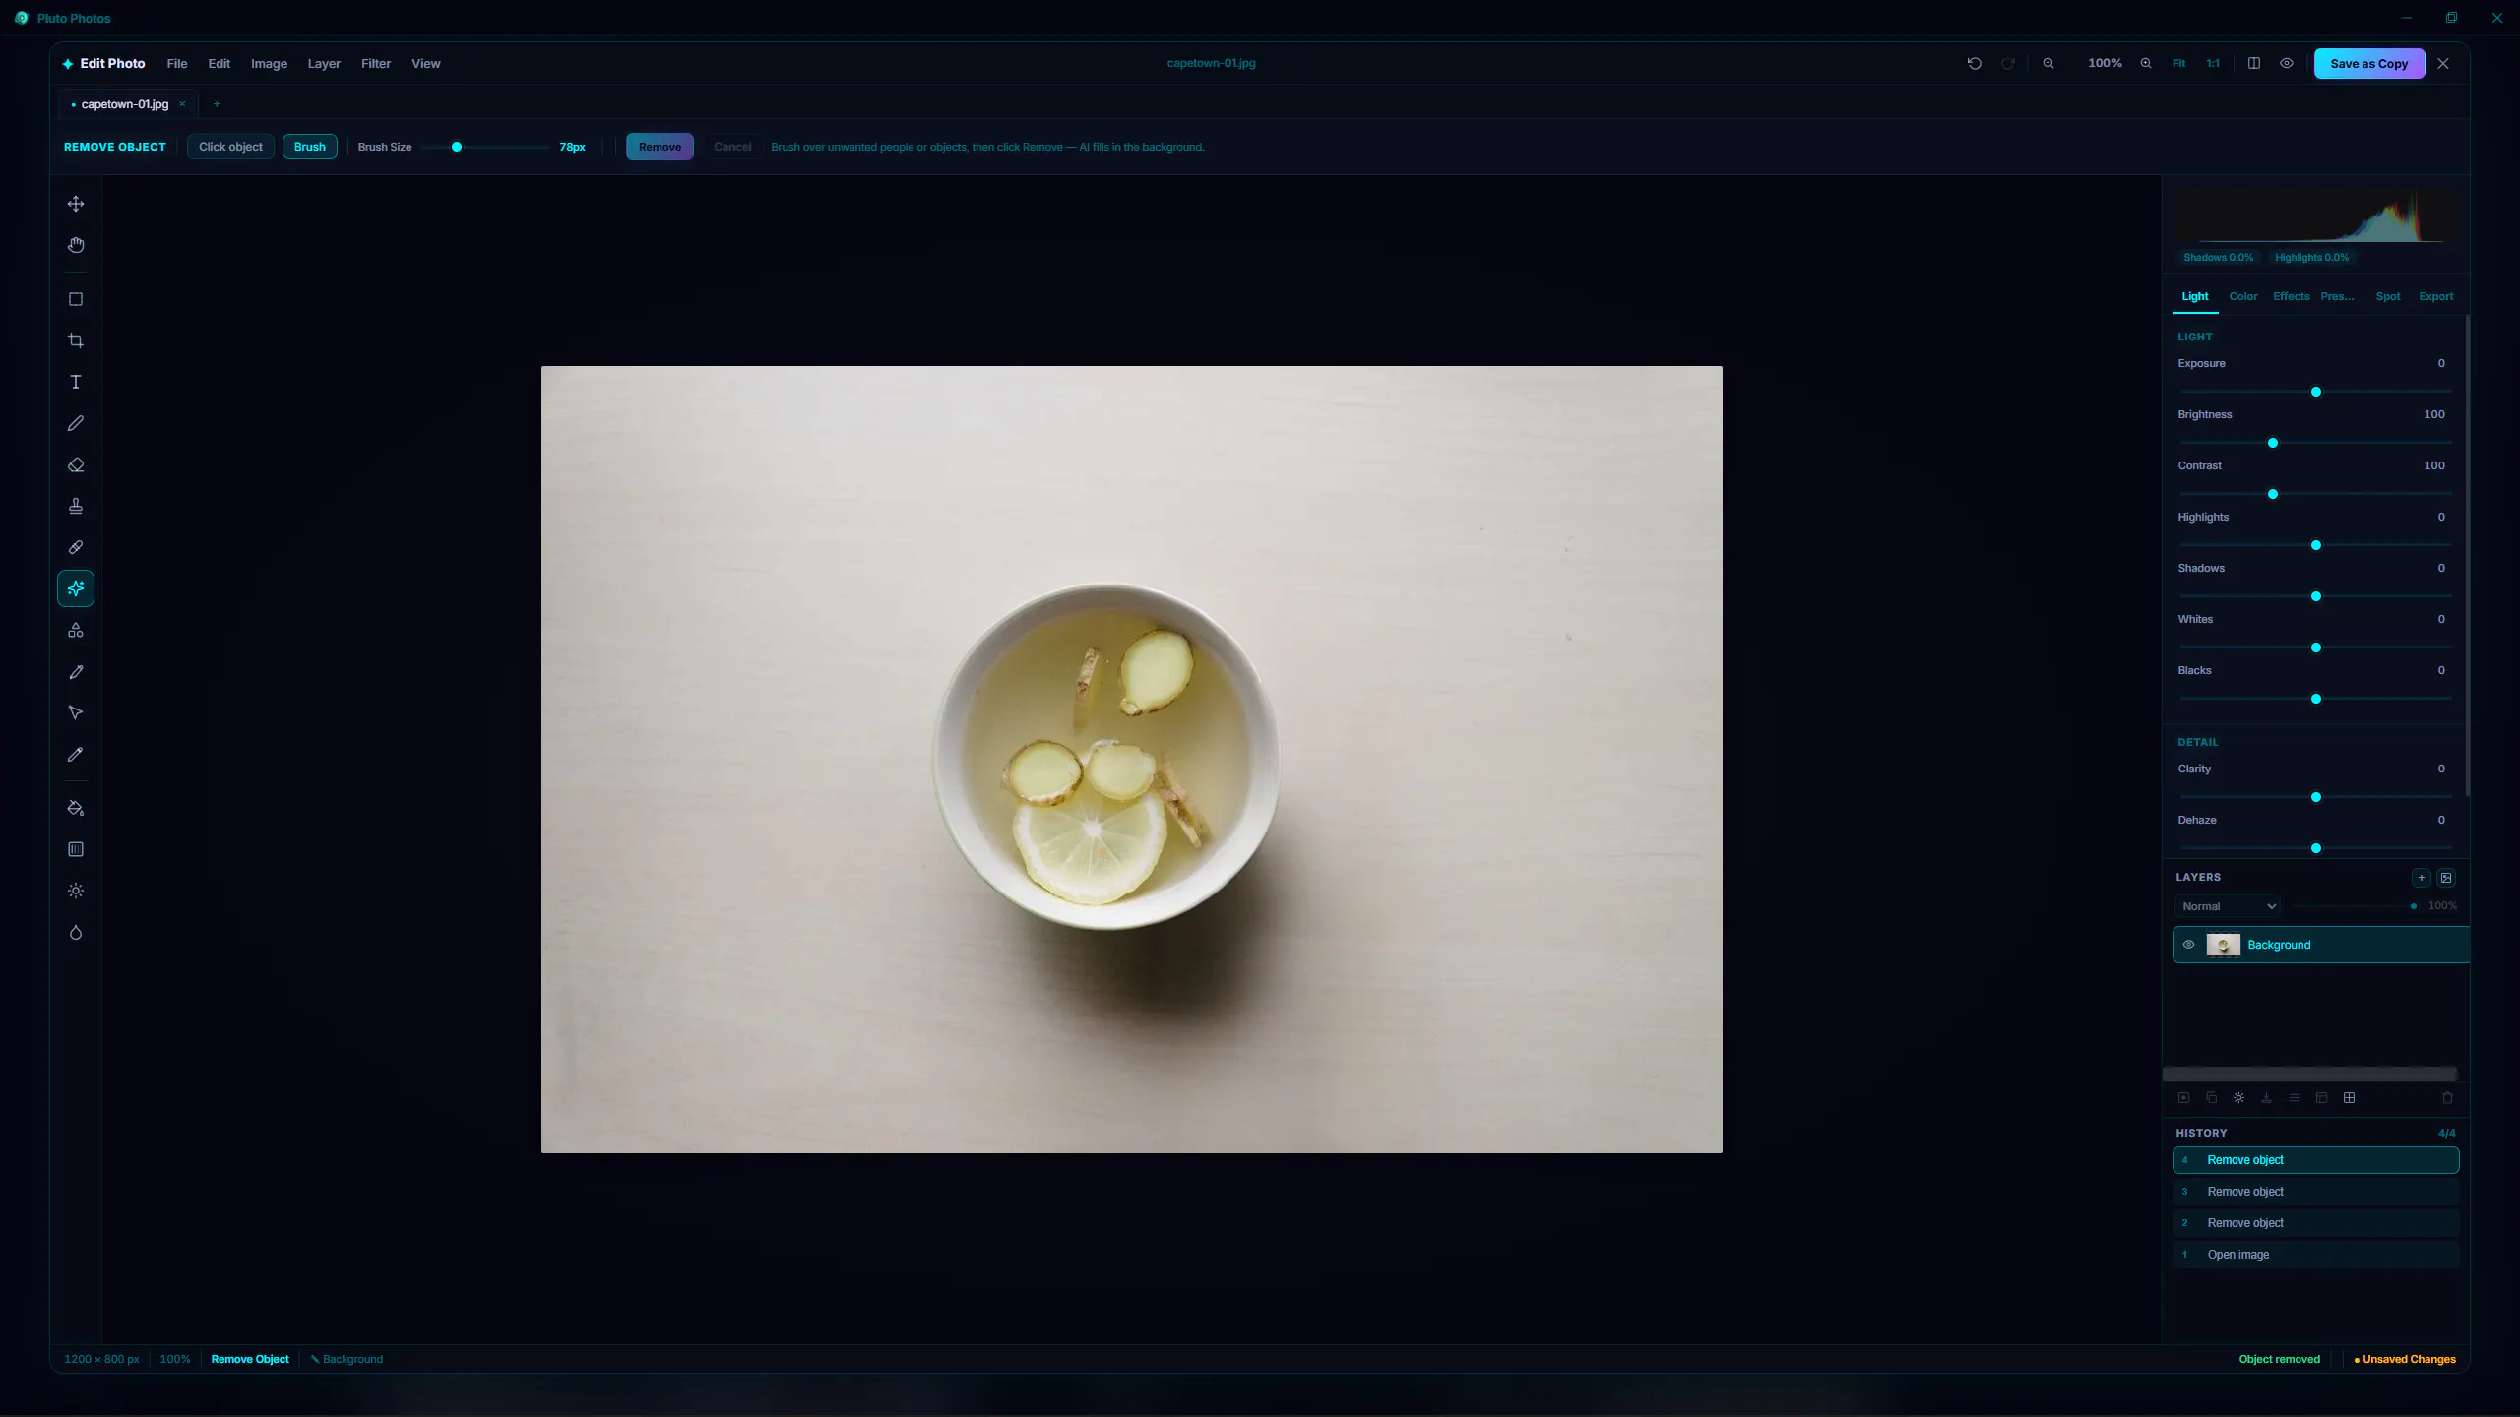Select the Remove Object sparkle tool
The height and width of the screenshot is (1417, 2520).
pyautogui.click(x=76, y=588)
